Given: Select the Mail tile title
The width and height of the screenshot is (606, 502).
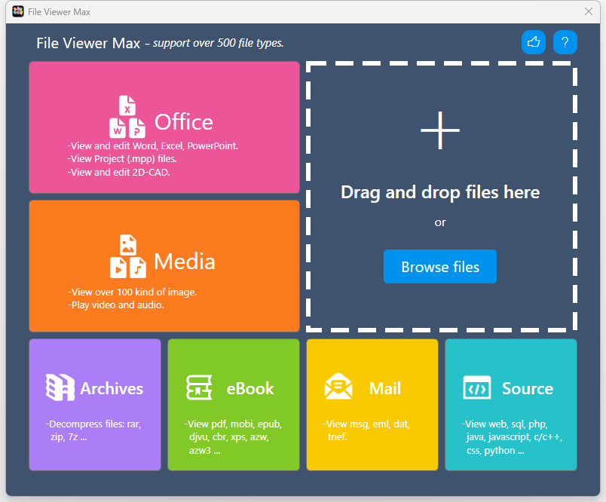Looking at the screenshot, I should (x=385, y=388).
